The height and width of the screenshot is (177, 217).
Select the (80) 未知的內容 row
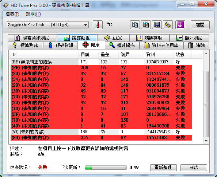pos(101,138)
